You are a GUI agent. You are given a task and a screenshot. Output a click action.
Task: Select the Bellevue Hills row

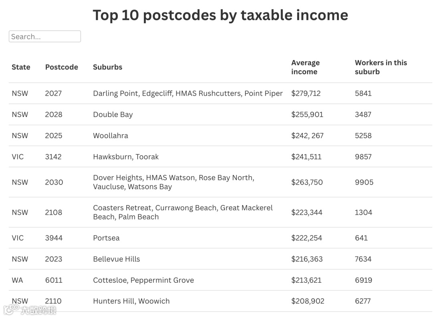point(221,259)
